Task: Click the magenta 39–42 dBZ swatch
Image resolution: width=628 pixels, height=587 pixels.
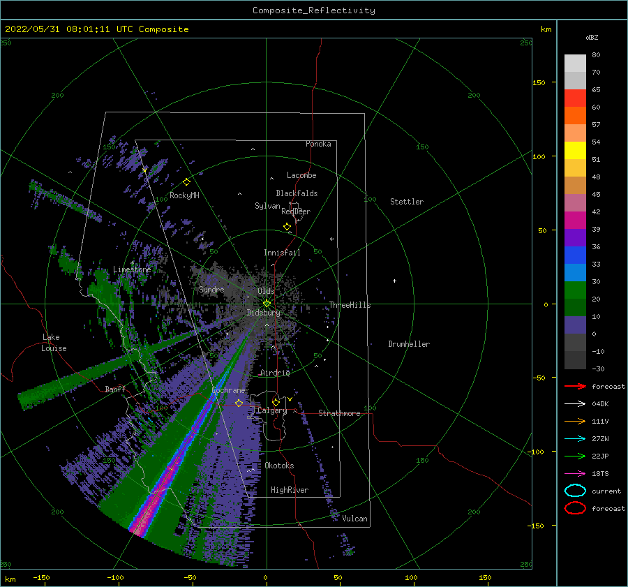Action: pos(575,221)
